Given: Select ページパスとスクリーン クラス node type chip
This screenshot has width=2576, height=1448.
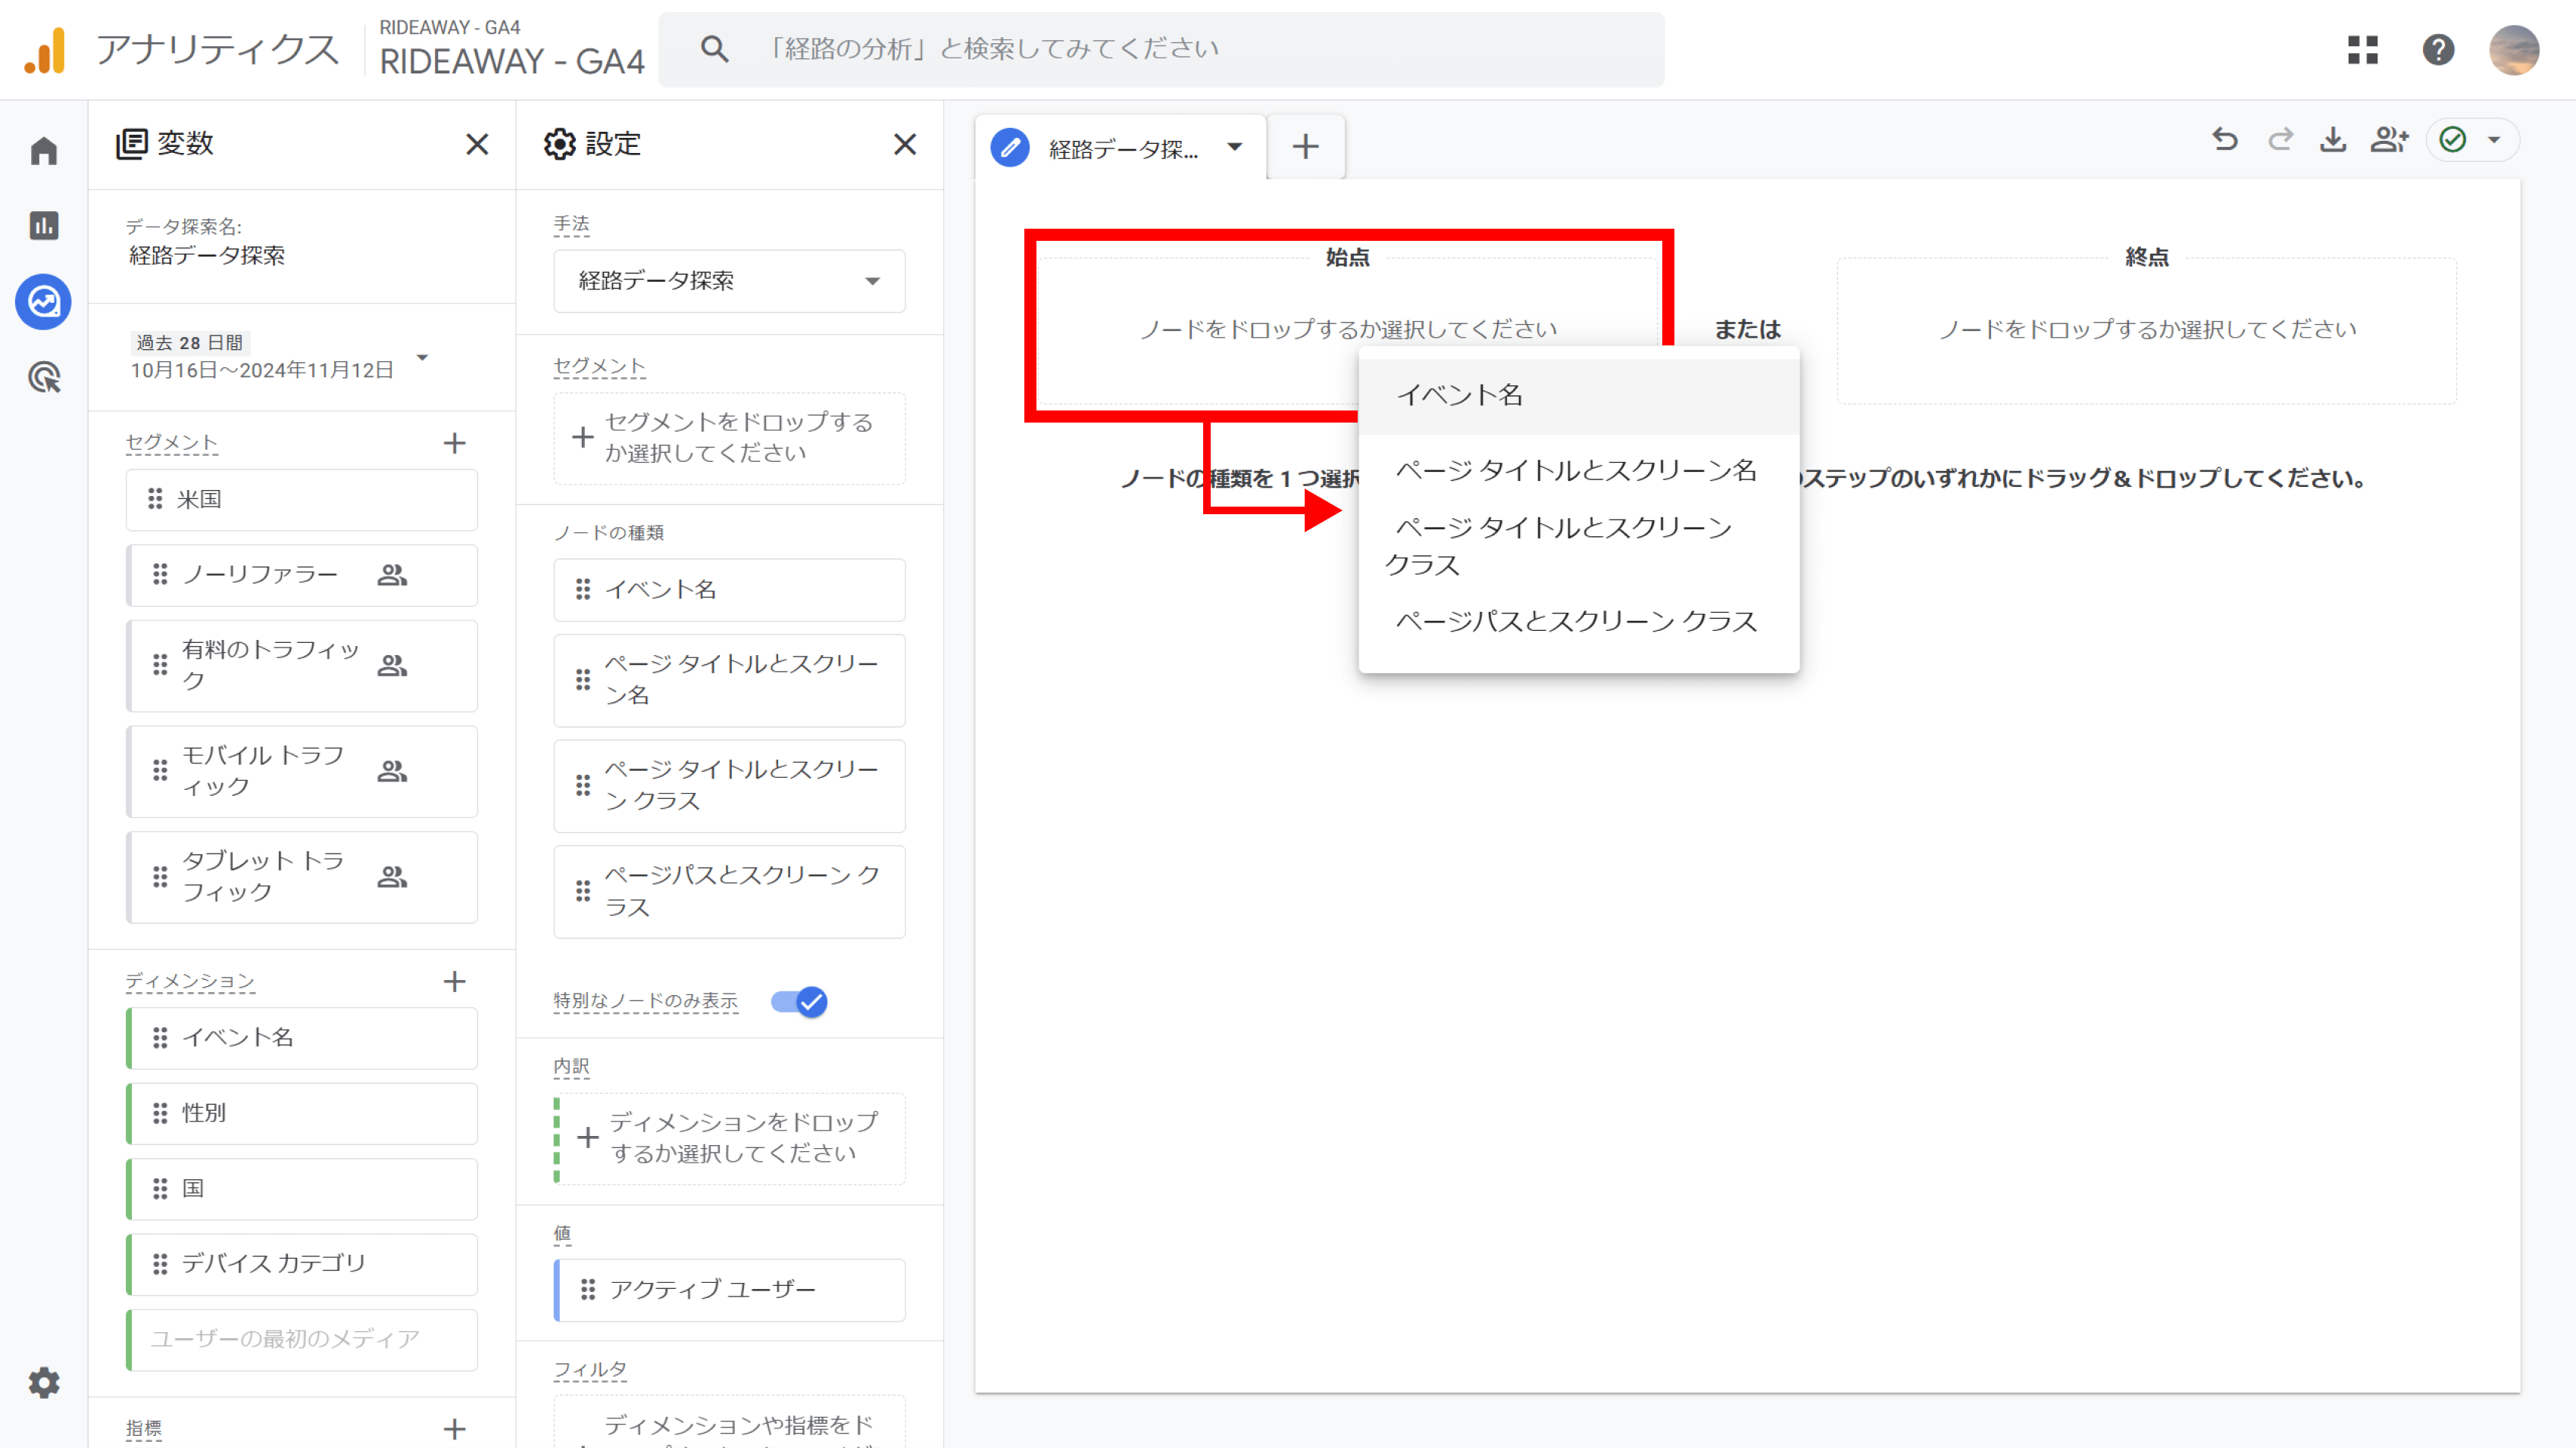Looking at the screenshot, I should 730,891.
